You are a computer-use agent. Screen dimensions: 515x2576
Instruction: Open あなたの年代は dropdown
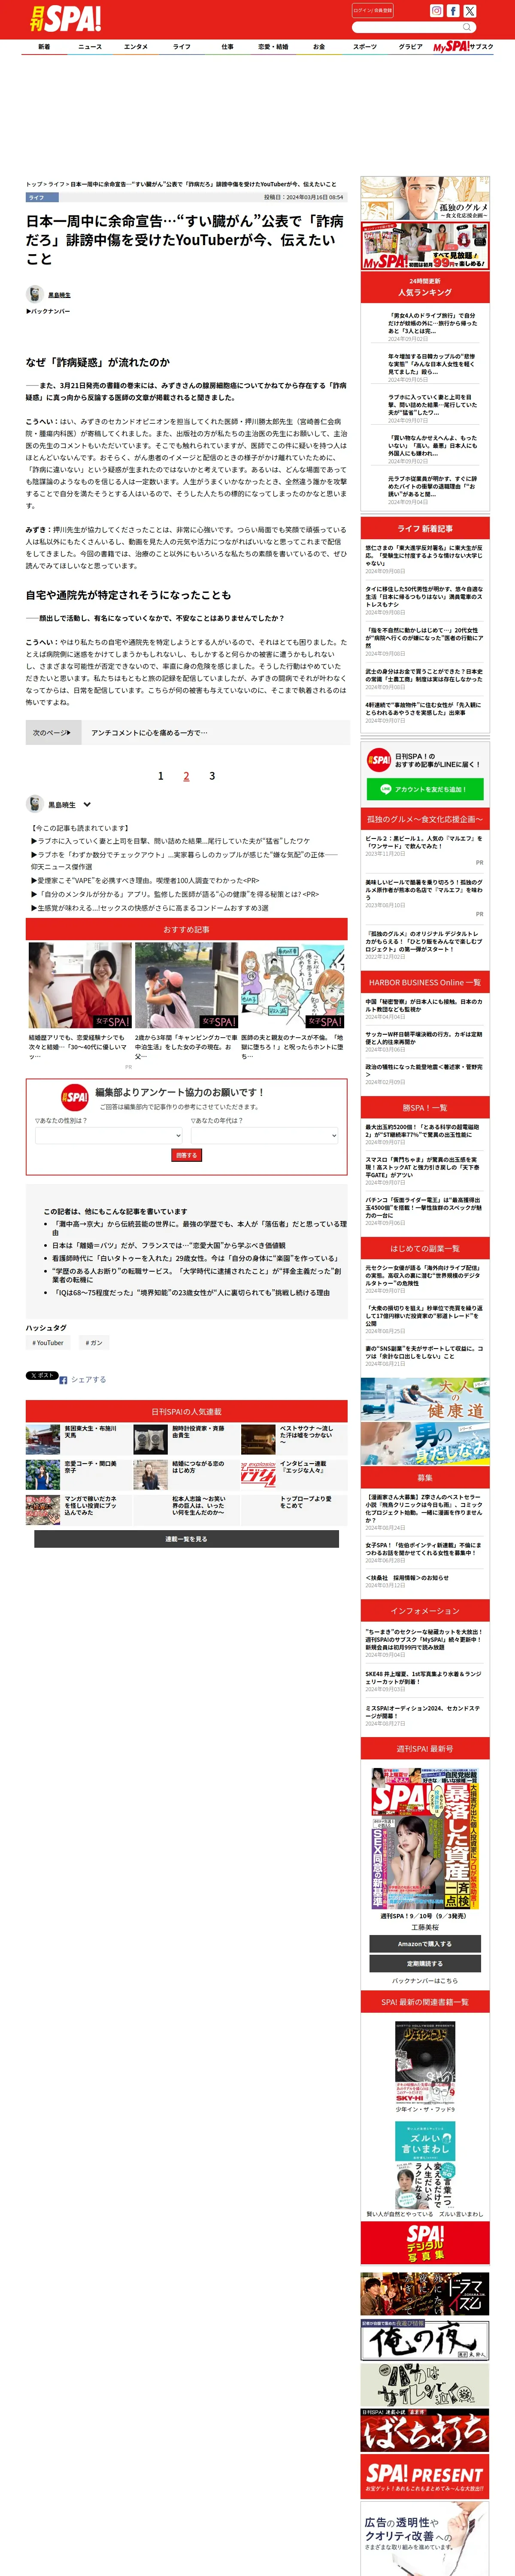265,1136
